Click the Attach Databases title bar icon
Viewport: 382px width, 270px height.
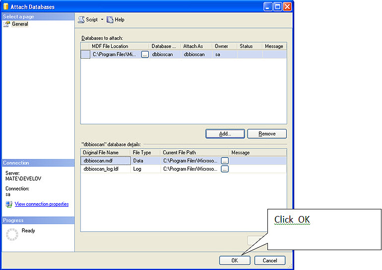(6, 7)
